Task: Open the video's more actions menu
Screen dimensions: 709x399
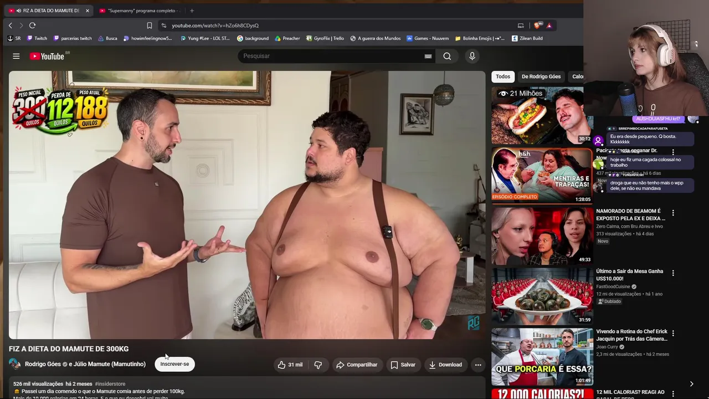Action: (x=478, y=365)
